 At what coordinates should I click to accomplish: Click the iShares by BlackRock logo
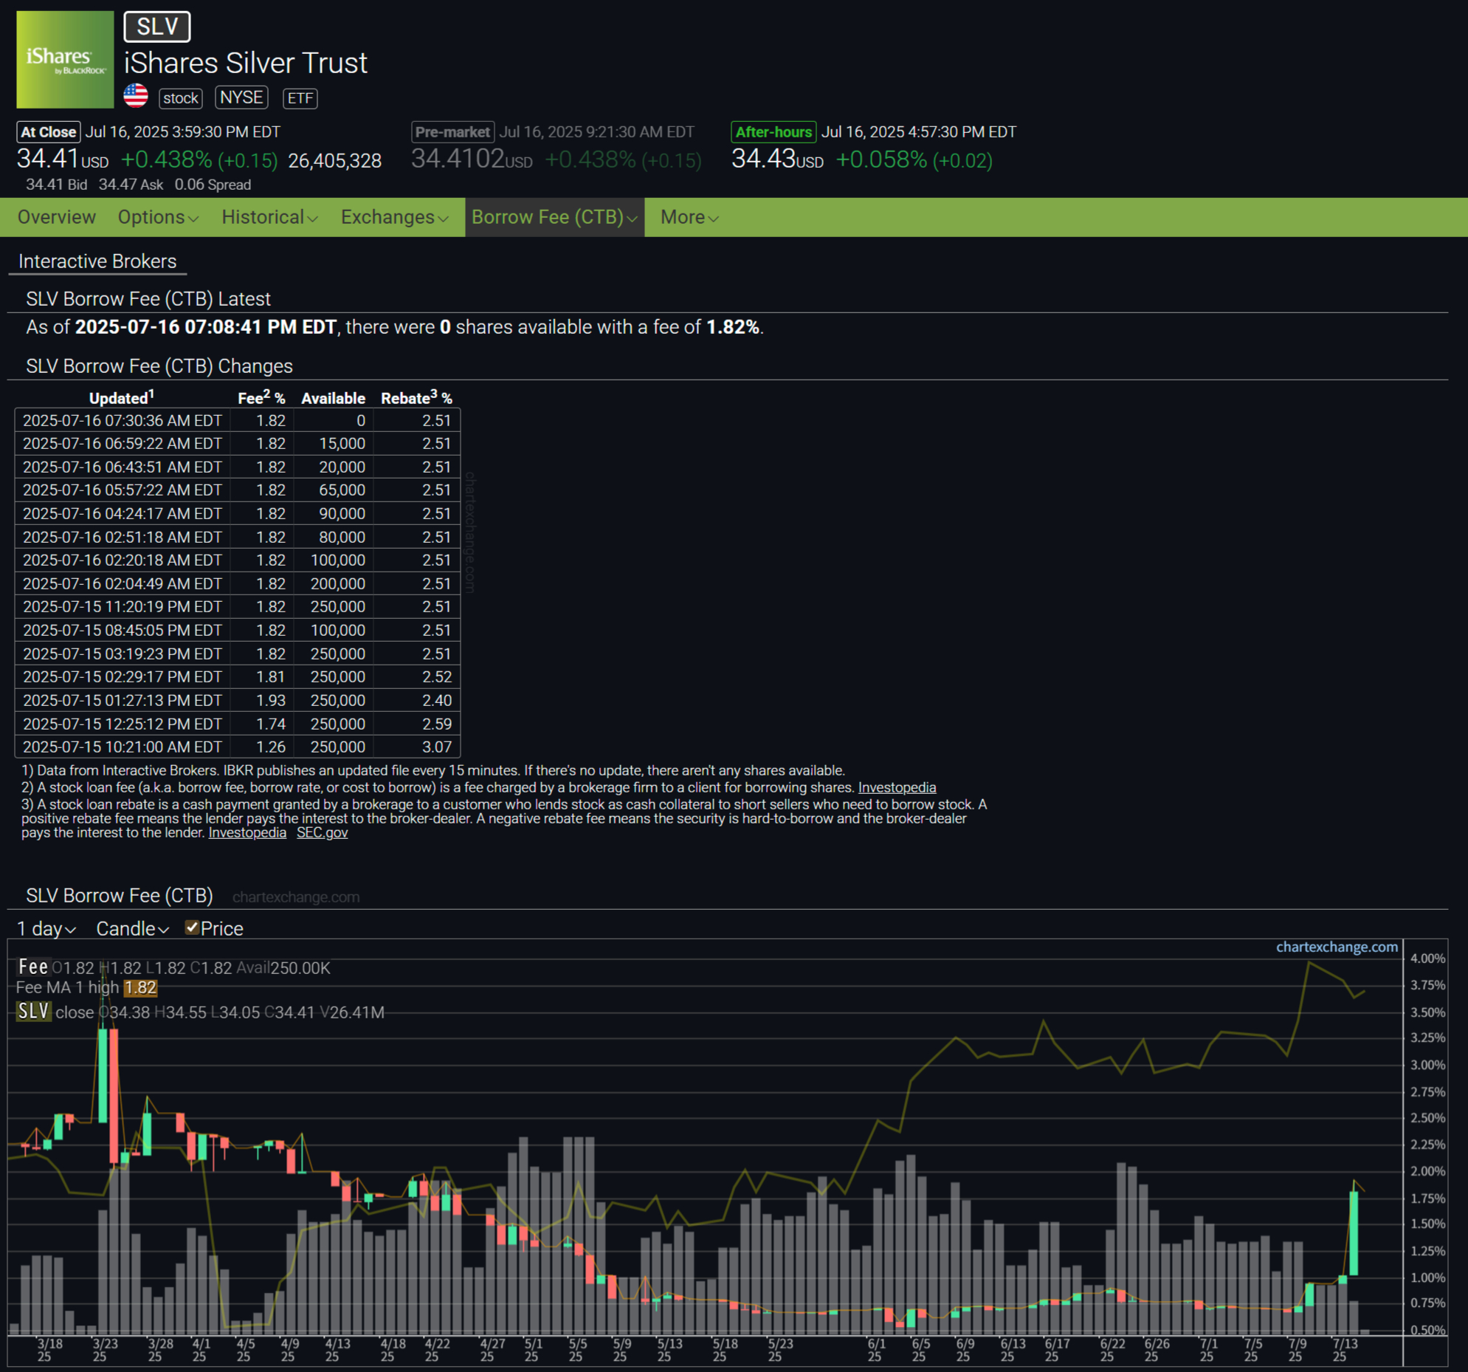point(65,60)
